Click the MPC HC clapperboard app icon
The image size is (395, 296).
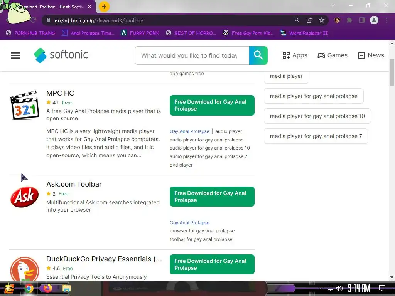click(x=24, y=105)
